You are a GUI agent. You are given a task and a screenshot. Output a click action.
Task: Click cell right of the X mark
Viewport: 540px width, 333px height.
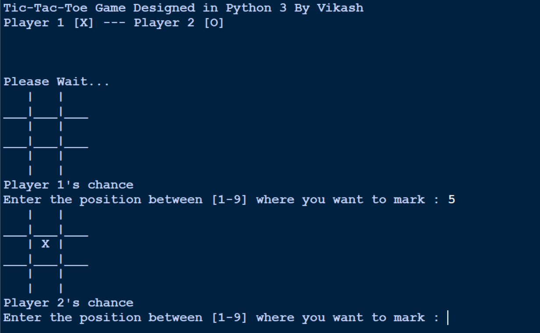click(74, 244)
